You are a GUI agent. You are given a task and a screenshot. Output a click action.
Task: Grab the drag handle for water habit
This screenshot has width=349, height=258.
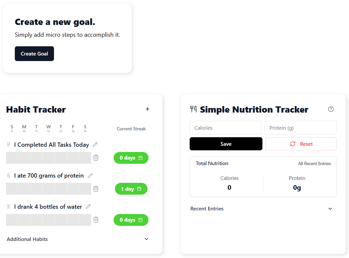(9, 207)
